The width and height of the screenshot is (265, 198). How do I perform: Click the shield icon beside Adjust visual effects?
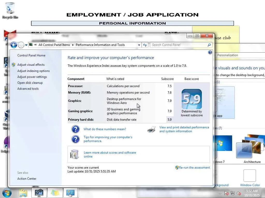pyautogui.click(x=13, y=65)
